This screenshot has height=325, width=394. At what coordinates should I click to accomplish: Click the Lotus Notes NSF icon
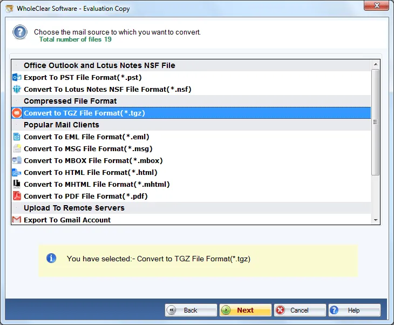click(17, 89)
